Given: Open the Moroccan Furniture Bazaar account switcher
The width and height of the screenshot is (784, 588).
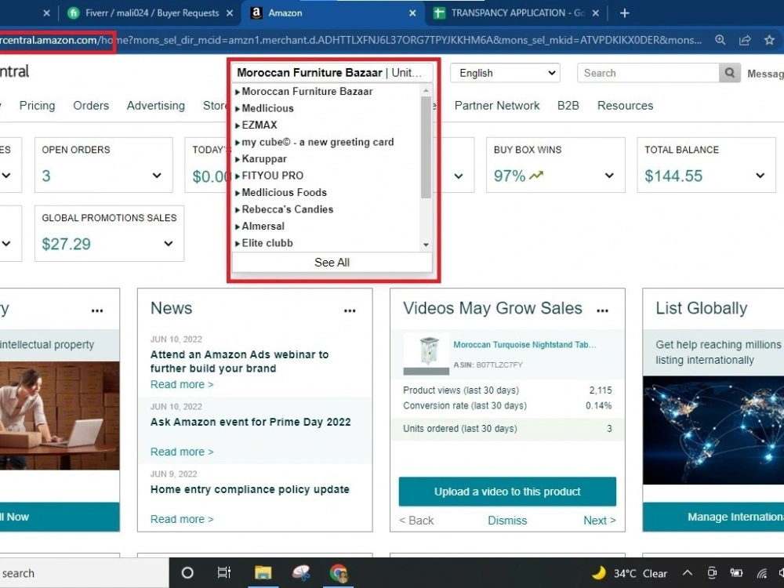Looking at the screenshot, I should point(332,72).
